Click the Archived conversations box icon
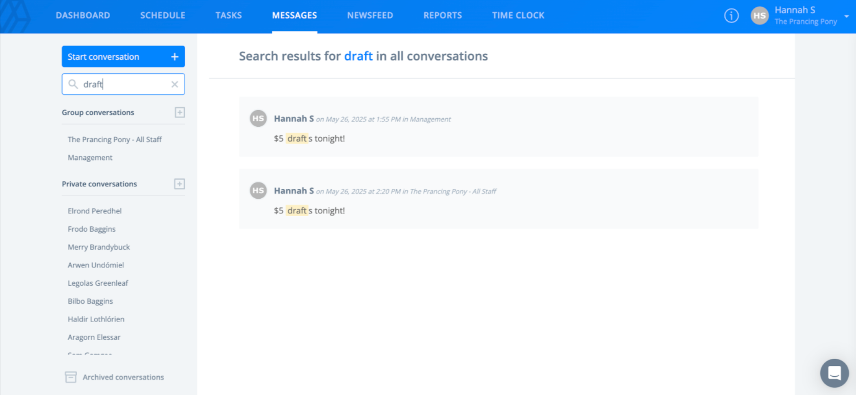This screenshot has width=856, height=395. pyautogui.click(x=71, y=377)
